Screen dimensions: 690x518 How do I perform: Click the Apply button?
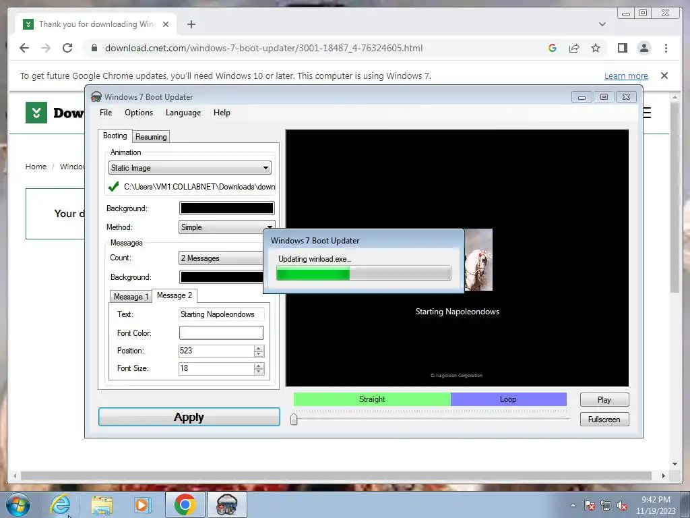tap(189, 417)
